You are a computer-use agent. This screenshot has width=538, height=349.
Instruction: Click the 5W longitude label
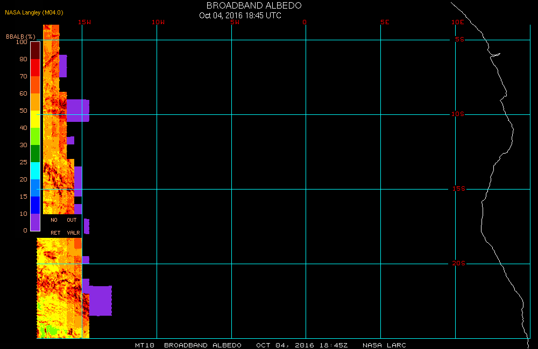(x=235, y=22)
